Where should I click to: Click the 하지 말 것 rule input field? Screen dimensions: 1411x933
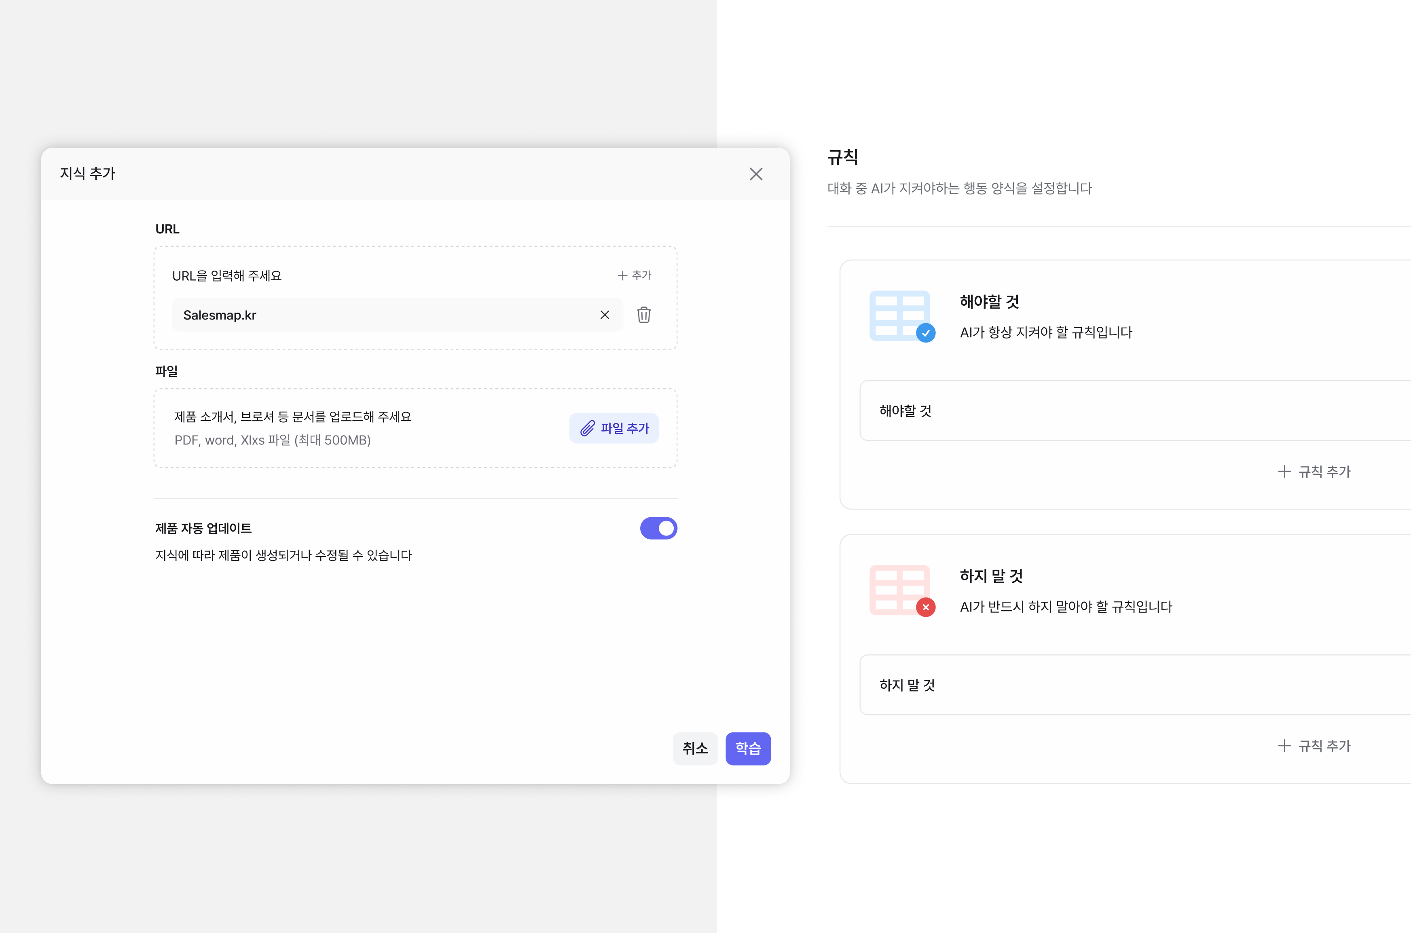[1135, 685]
